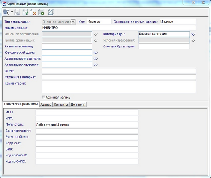Click the application logo icon in the title bar
Viewport: 211px width, 178px height.
click(4, 4)
